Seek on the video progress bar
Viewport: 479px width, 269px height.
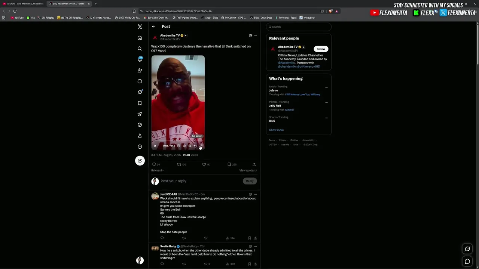[x=178, y=141]
